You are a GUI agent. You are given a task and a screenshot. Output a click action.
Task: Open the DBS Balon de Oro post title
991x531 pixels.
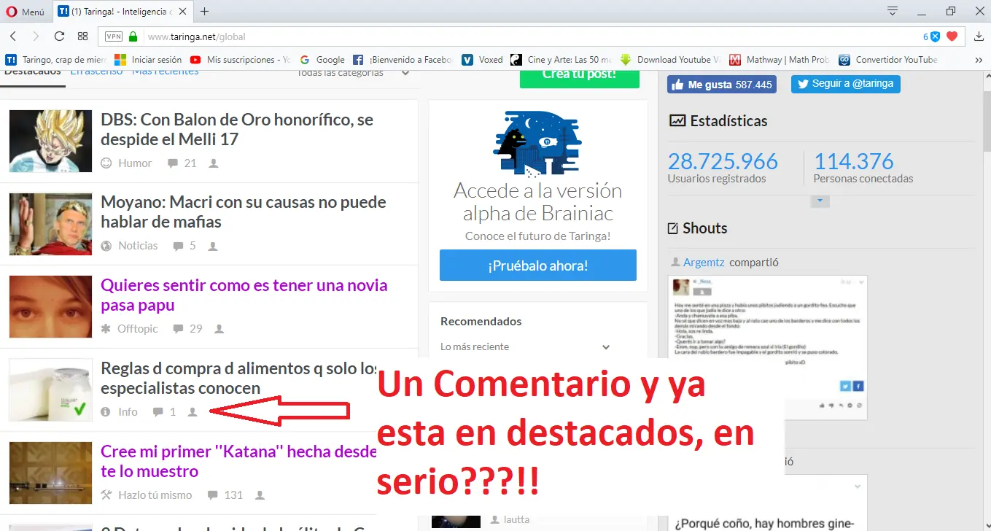click(237, 129)
